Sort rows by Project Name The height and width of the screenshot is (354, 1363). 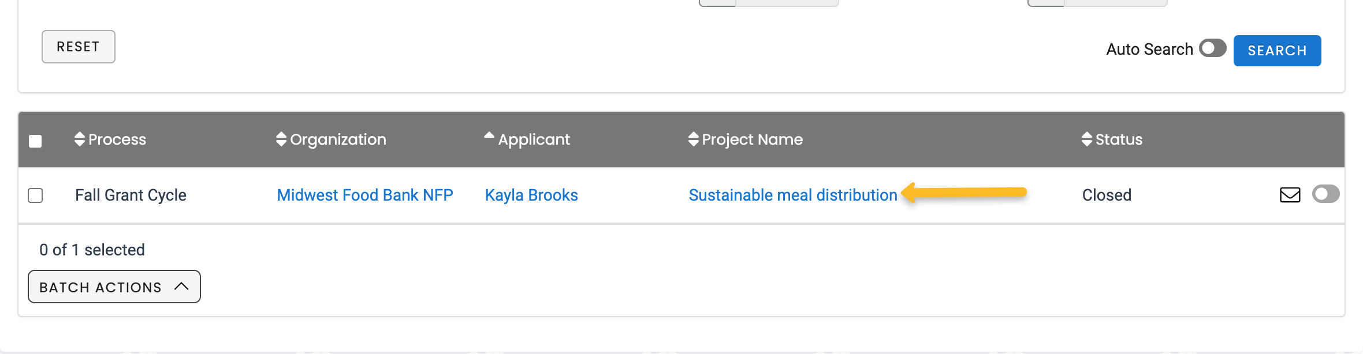[x=694, y=140]
